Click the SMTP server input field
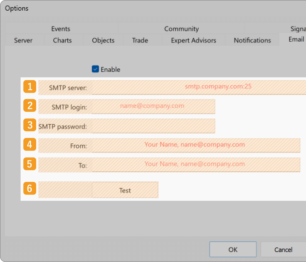This screenshot has height=262, width=306. point(199,87)
